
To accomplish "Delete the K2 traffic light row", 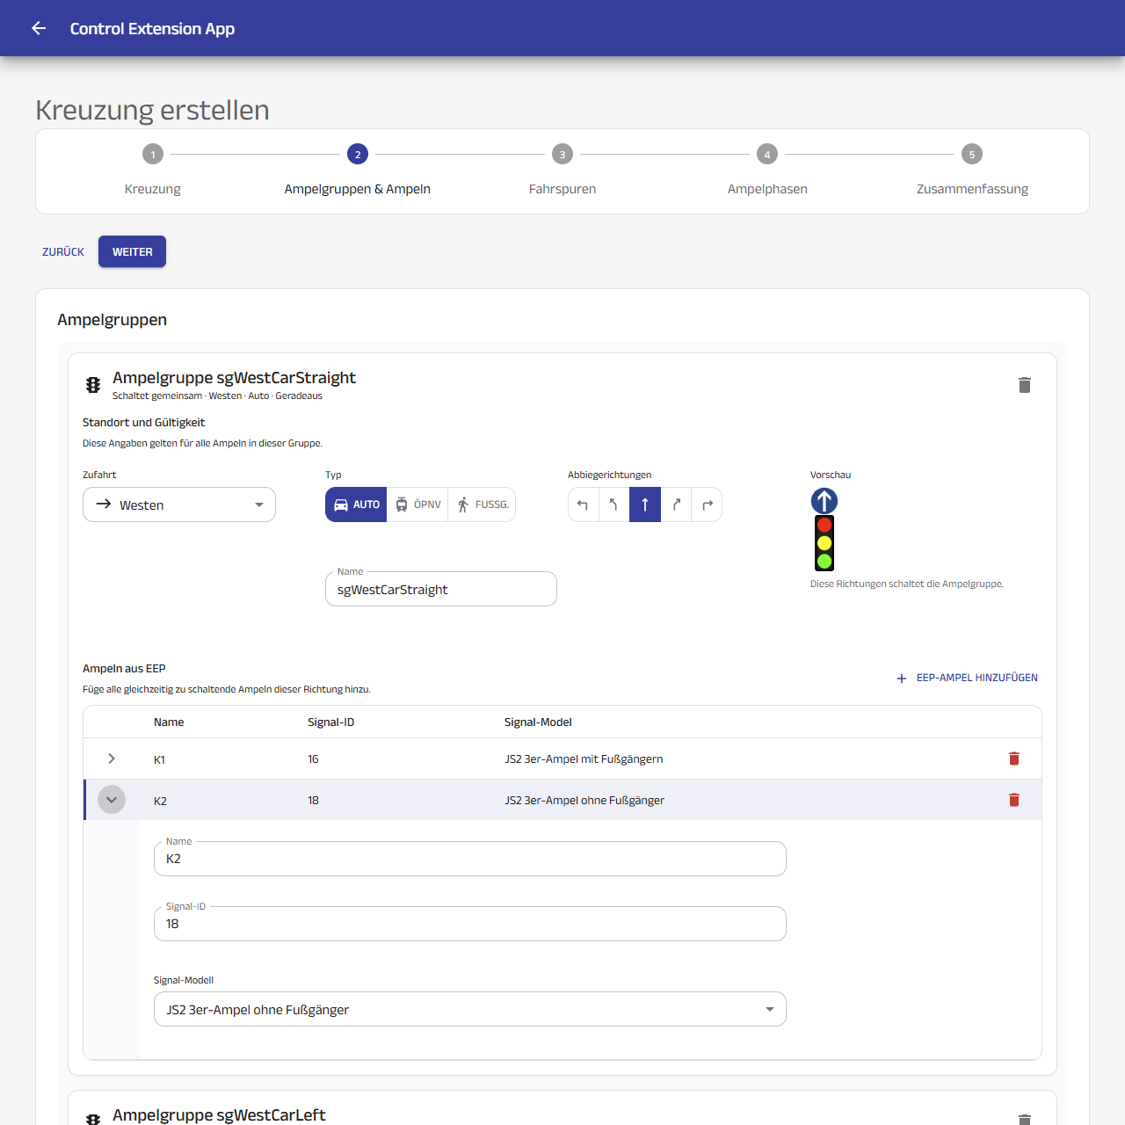I will tap(1014, 800).
